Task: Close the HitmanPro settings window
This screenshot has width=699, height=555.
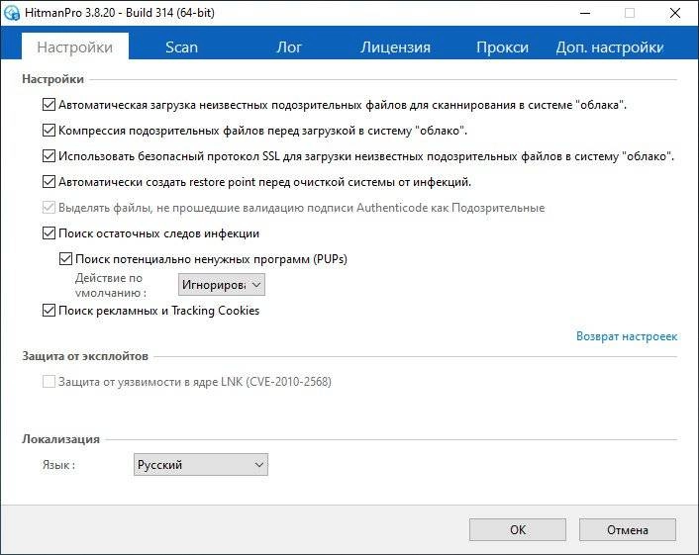Action: (x=675, y=14)
